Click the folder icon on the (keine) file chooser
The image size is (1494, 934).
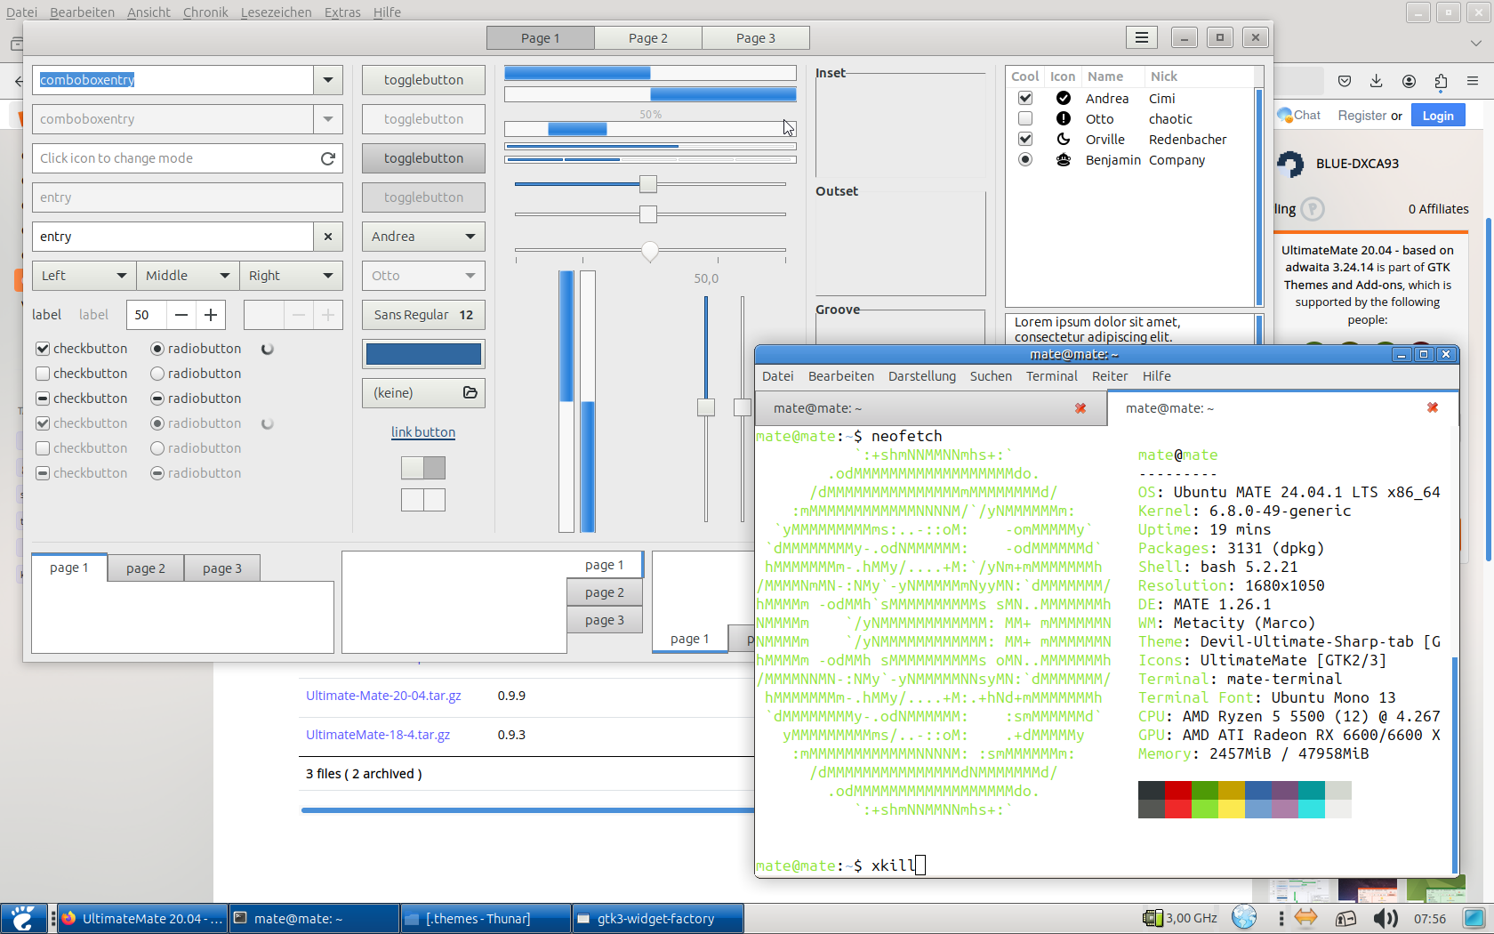point(470,392)
